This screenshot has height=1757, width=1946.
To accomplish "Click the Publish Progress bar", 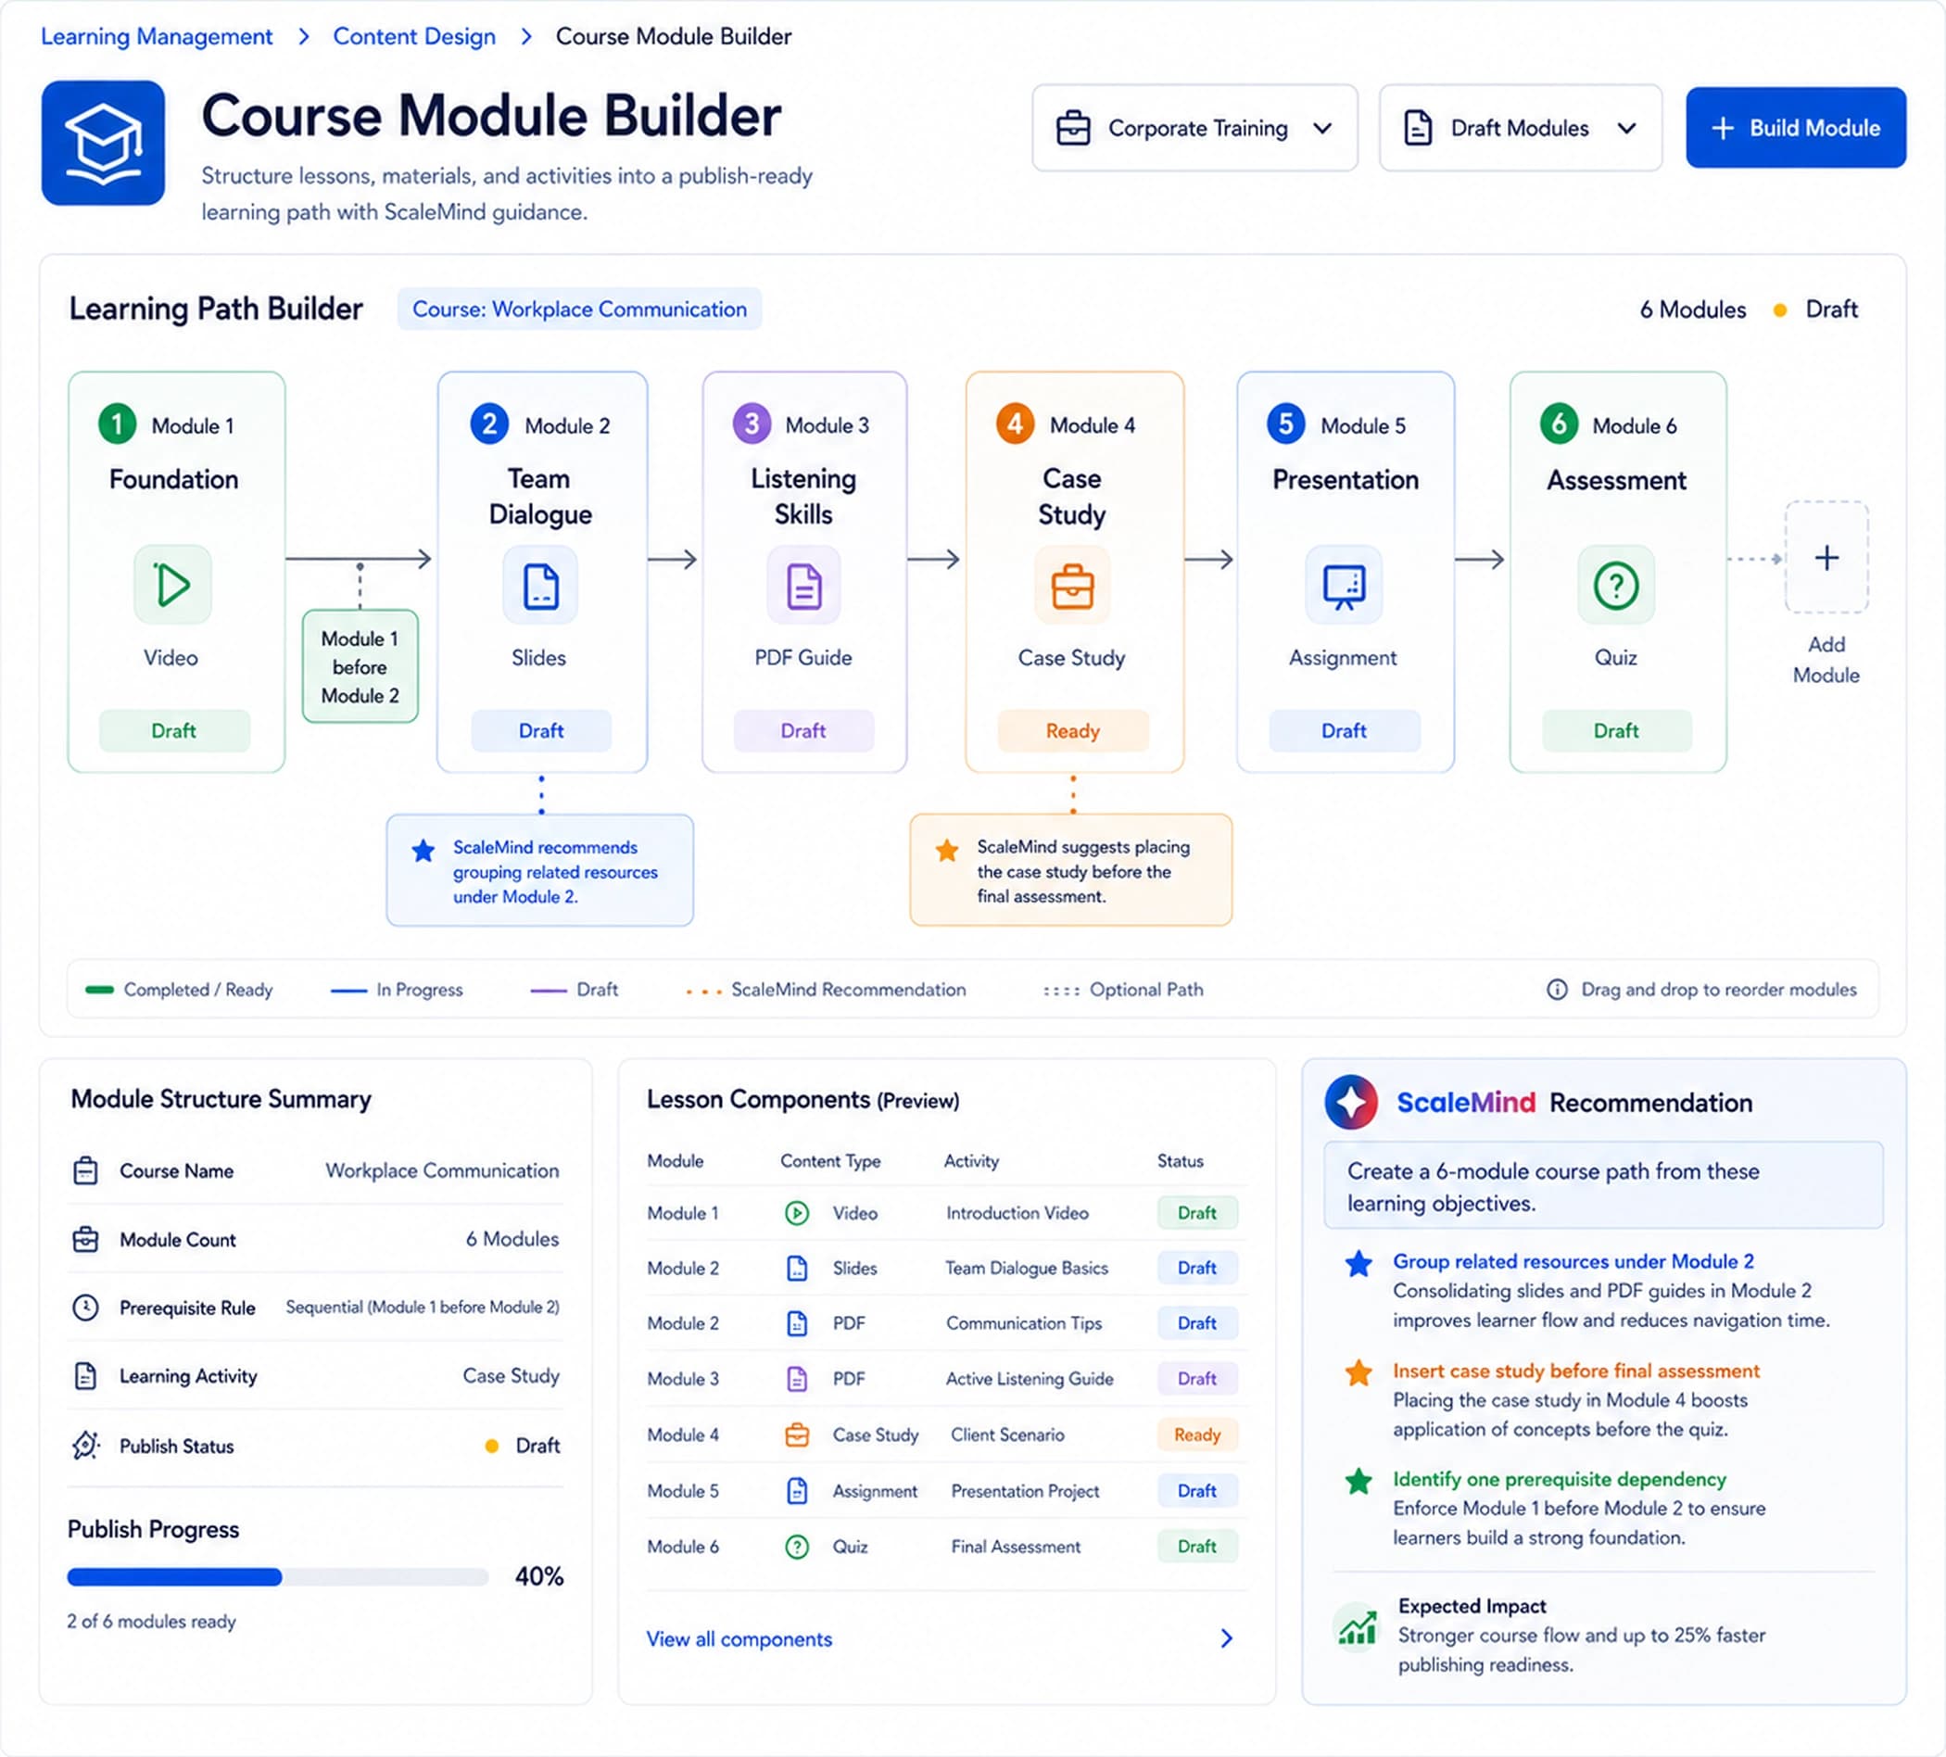I will click(277, 1576).
